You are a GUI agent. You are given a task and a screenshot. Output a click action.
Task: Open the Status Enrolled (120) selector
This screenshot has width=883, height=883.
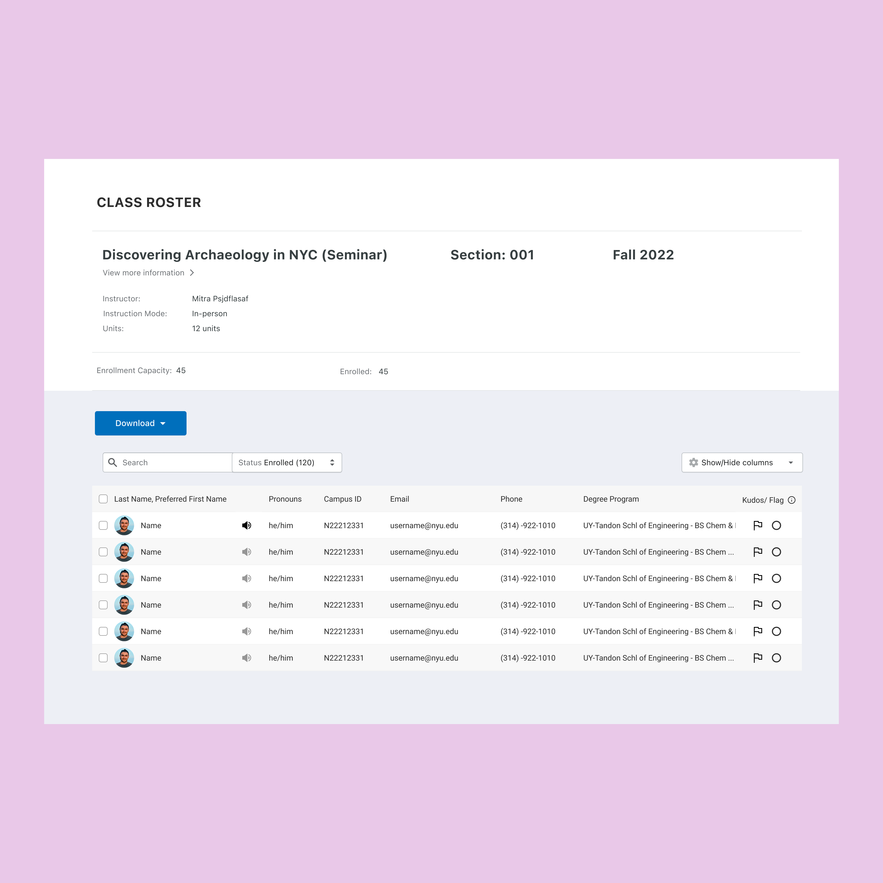click(x=287, y=462)
